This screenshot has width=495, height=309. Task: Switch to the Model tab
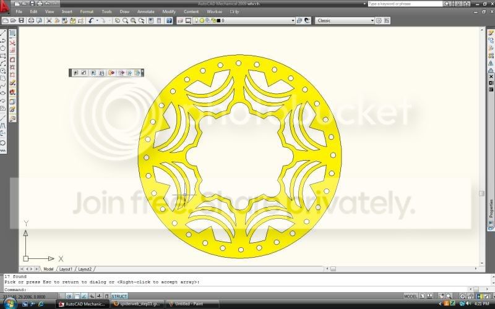(x=48, y=269)
